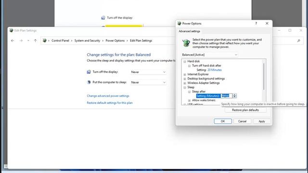
Task: Collapse Turn off hard disk after node
Action: (189, 66)
